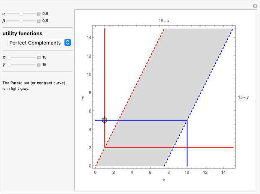The height and width of the screenshot is (194, 260).
Task: Click the plus icon beside beta slider
Action: coord(39,21)
